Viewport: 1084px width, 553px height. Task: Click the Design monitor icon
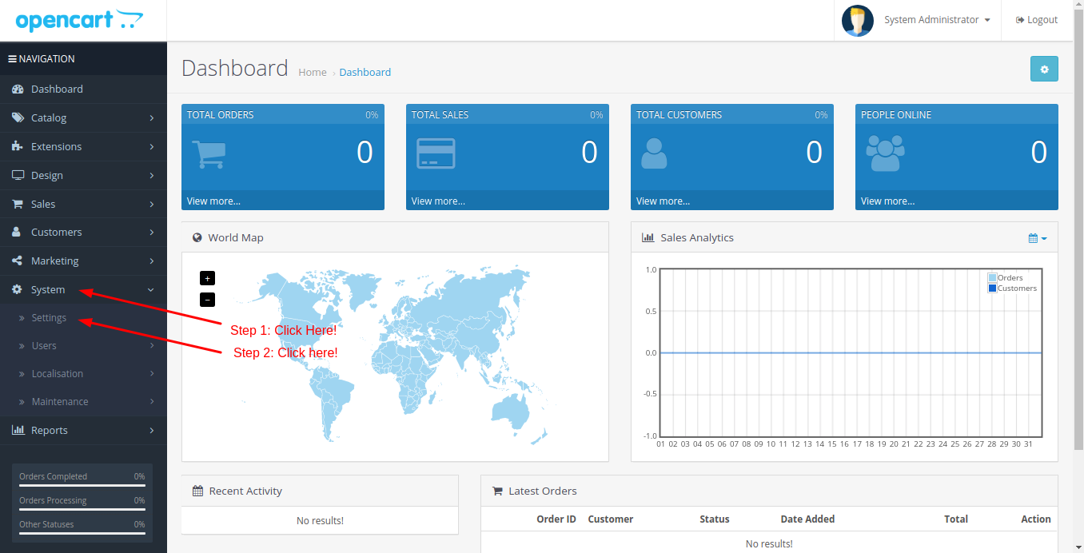coord(18,175)
